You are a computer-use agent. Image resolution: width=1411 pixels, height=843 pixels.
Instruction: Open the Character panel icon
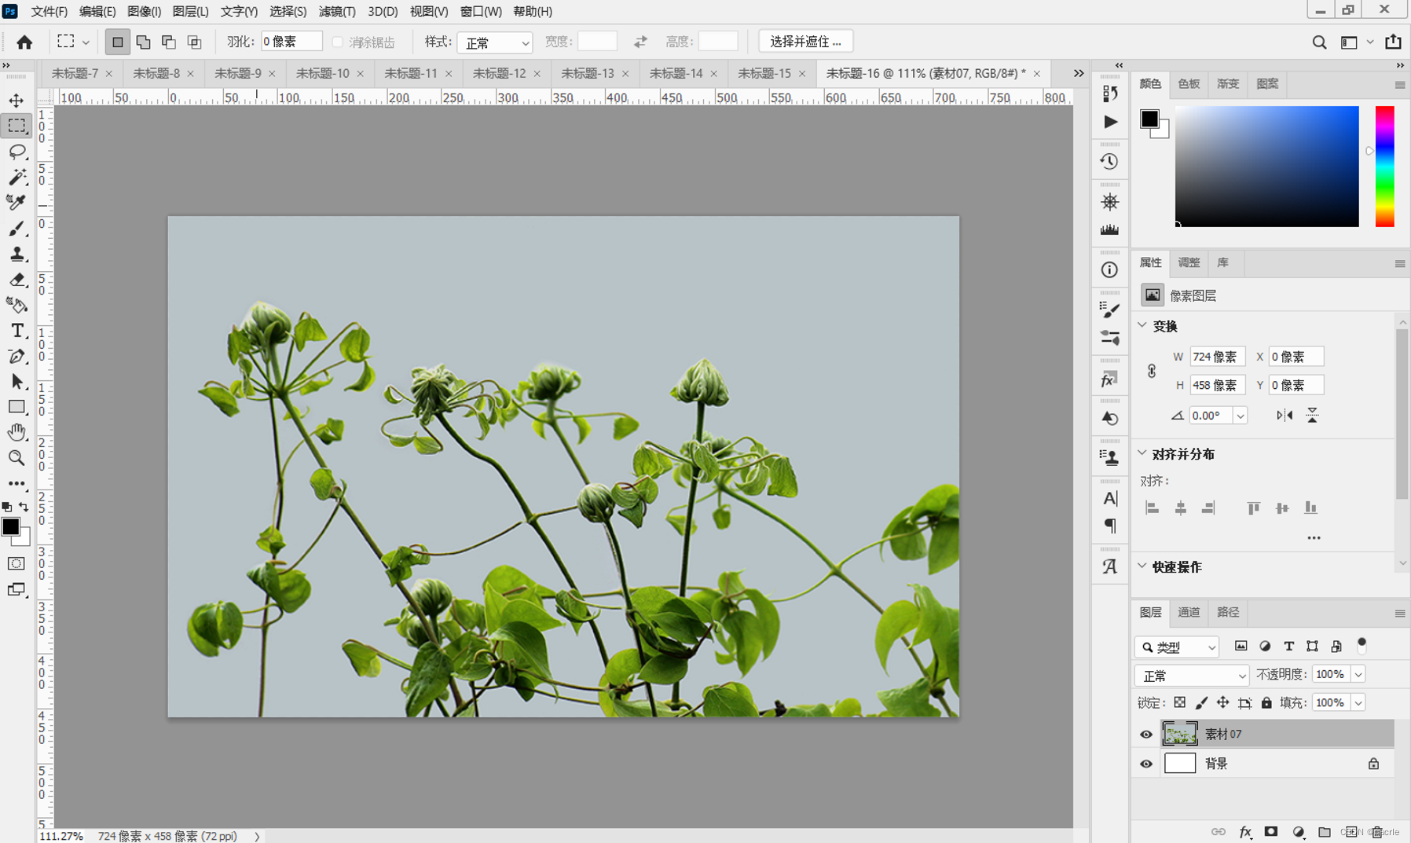1109,498
